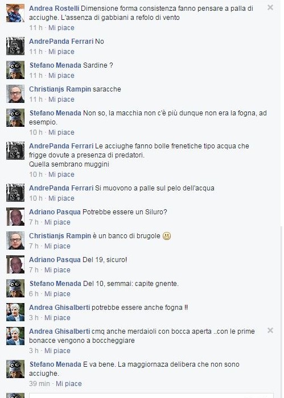The image size is (284, 398).
Task: Click the 11 h timestamp under 'No' comment
Action: point(35,52)
